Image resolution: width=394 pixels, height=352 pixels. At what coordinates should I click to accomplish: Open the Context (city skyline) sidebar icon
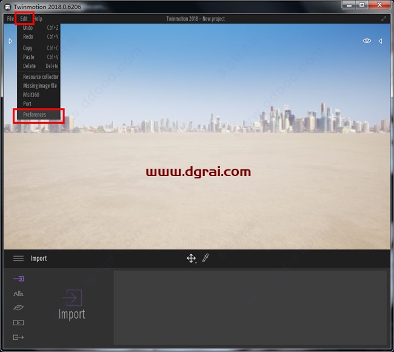[18, 293]
